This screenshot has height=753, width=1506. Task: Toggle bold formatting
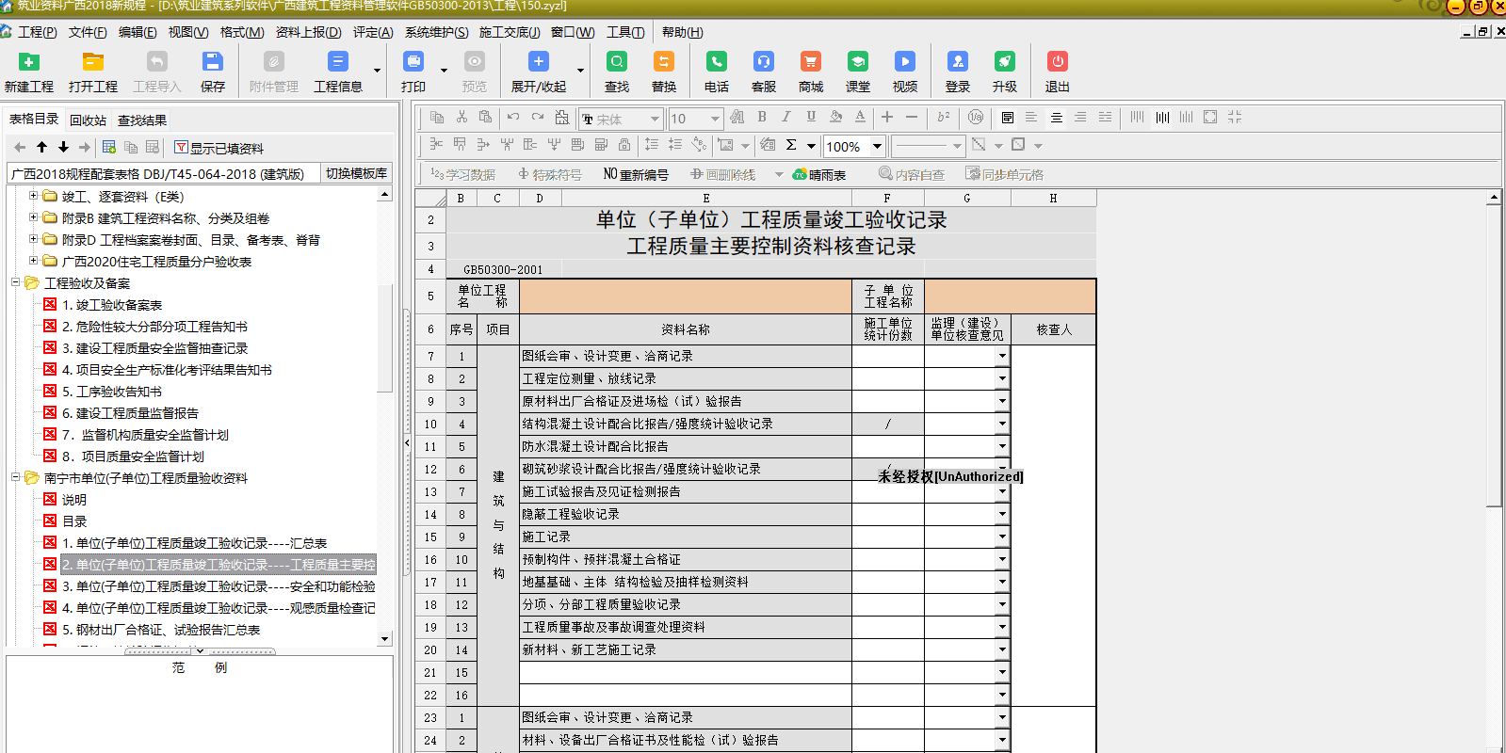click(x=762, y=118)
